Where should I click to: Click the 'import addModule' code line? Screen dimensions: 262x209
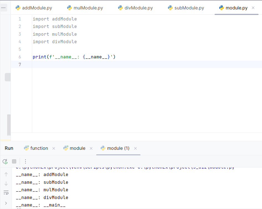55,19
